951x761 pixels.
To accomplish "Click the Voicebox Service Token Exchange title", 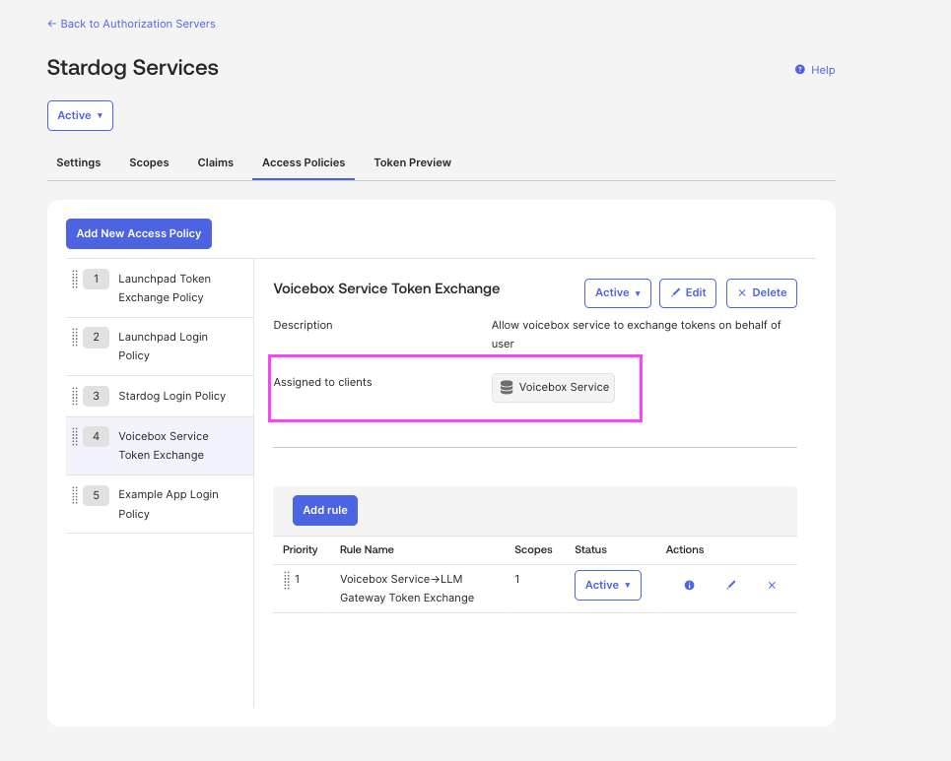I will click(x=386, y=289).
